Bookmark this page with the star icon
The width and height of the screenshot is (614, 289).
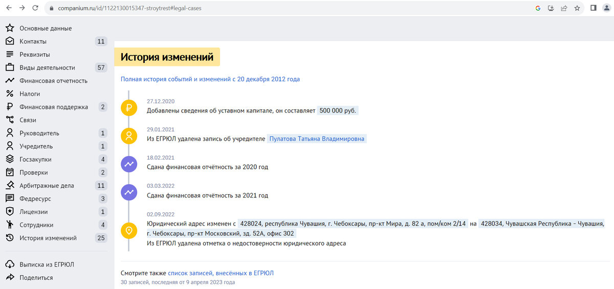coord(577,8)
